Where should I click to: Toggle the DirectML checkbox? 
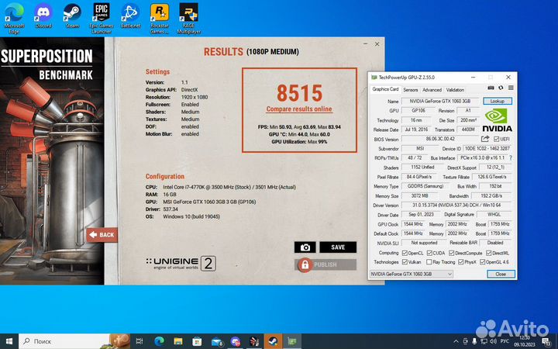(489, 253)
